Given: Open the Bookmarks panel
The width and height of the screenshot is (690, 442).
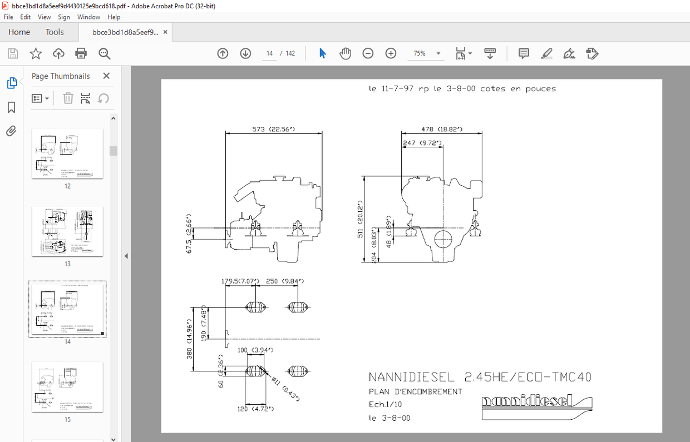Looking at the screenshot, I should (12, 107).
